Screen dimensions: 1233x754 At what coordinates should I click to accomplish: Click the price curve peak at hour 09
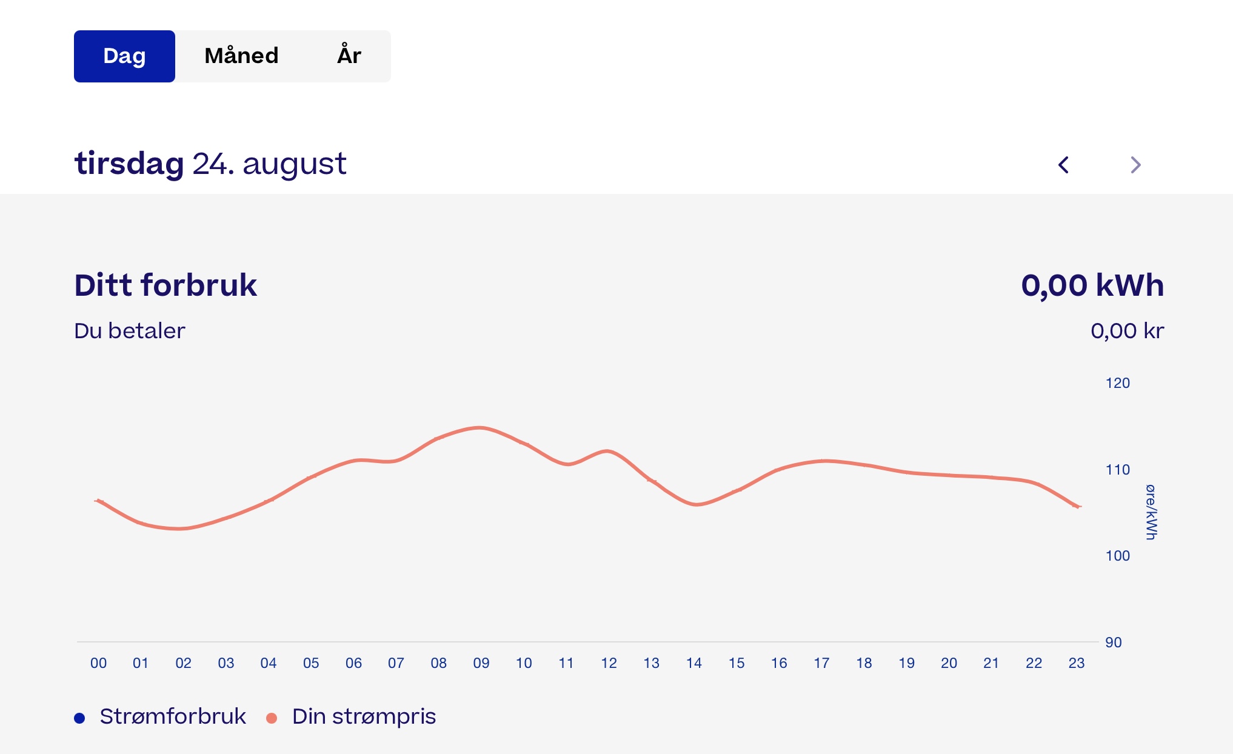point(480,427)
